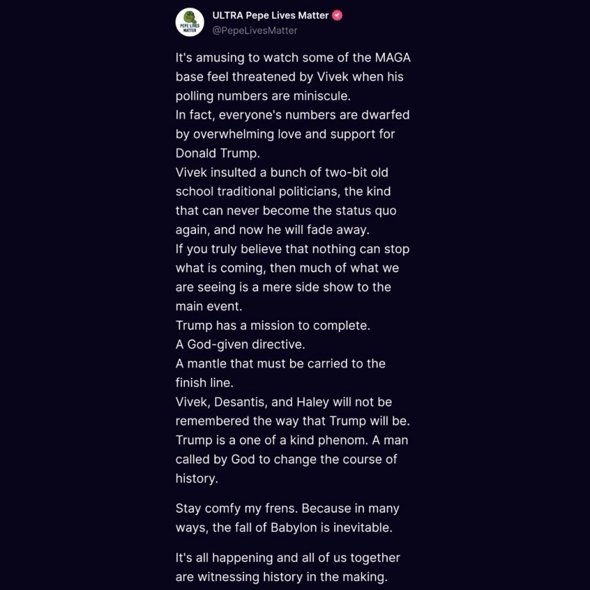Screen dimensions: 590x590
Task: Click the line "If you truly believe that nothing can stop"
Action: (x=292, y=249)
